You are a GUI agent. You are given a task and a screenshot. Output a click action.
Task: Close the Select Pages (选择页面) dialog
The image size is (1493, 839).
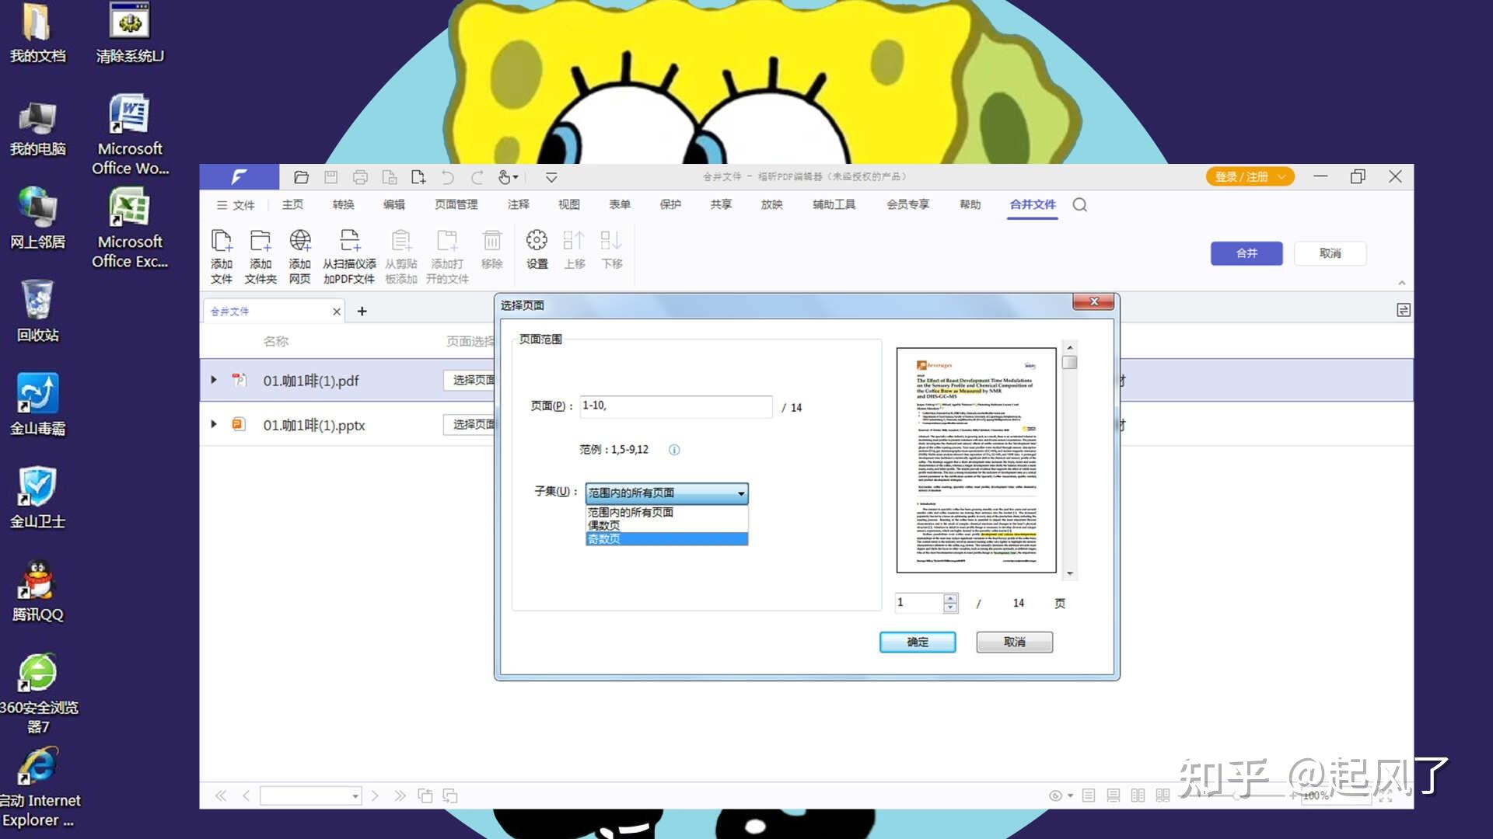click(1093, 302)
